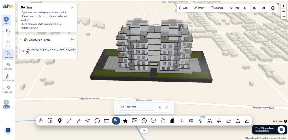Expand the Analyze dropdown

(218, 8)
